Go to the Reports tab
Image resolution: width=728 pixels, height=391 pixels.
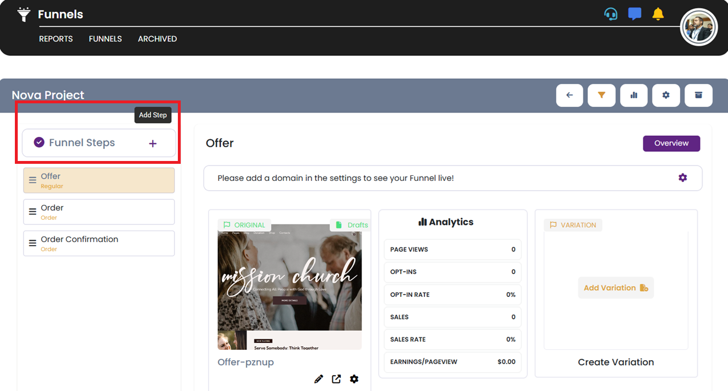(x=56, y=39)
